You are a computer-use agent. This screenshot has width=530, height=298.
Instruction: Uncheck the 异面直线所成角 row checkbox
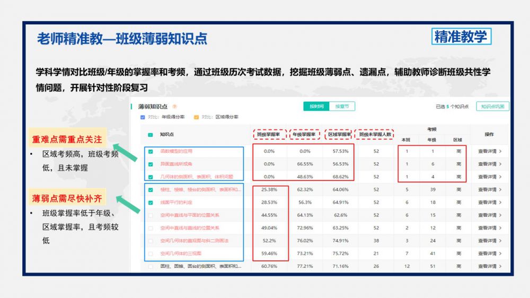[x=151, y=164]
